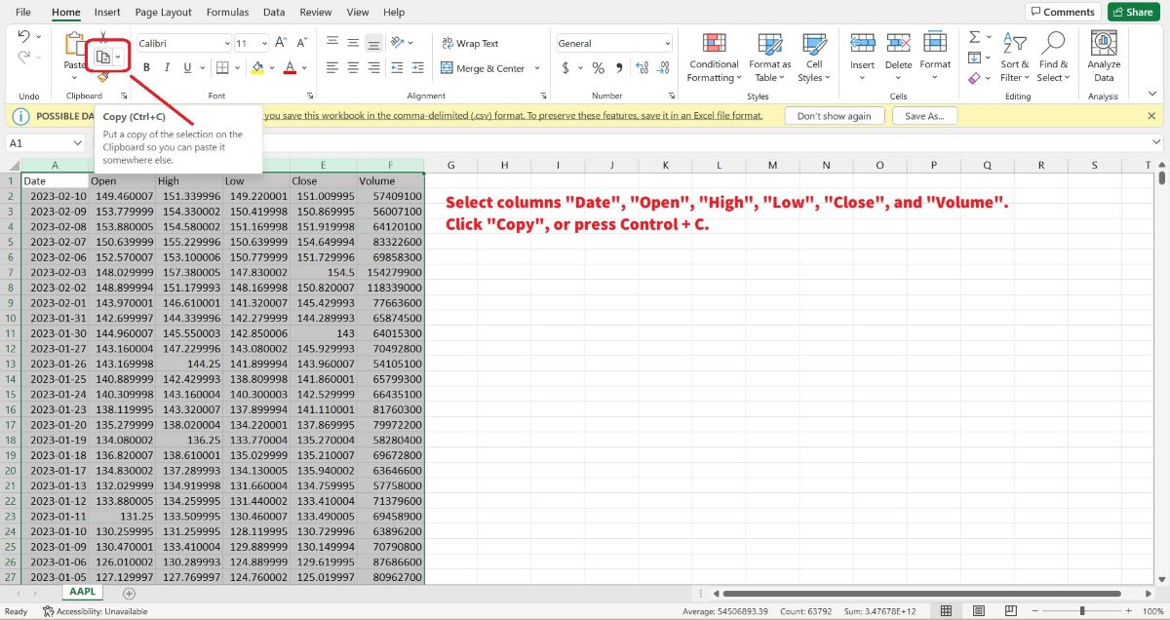The height and width of the screenshot is (620, 1170).
Task: Toggle italic formatting
Action: coord(167,68)
